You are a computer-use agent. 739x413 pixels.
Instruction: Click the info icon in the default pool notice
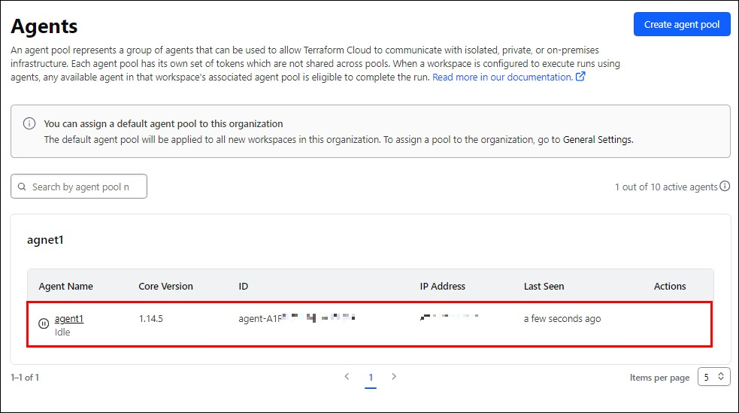29,123
